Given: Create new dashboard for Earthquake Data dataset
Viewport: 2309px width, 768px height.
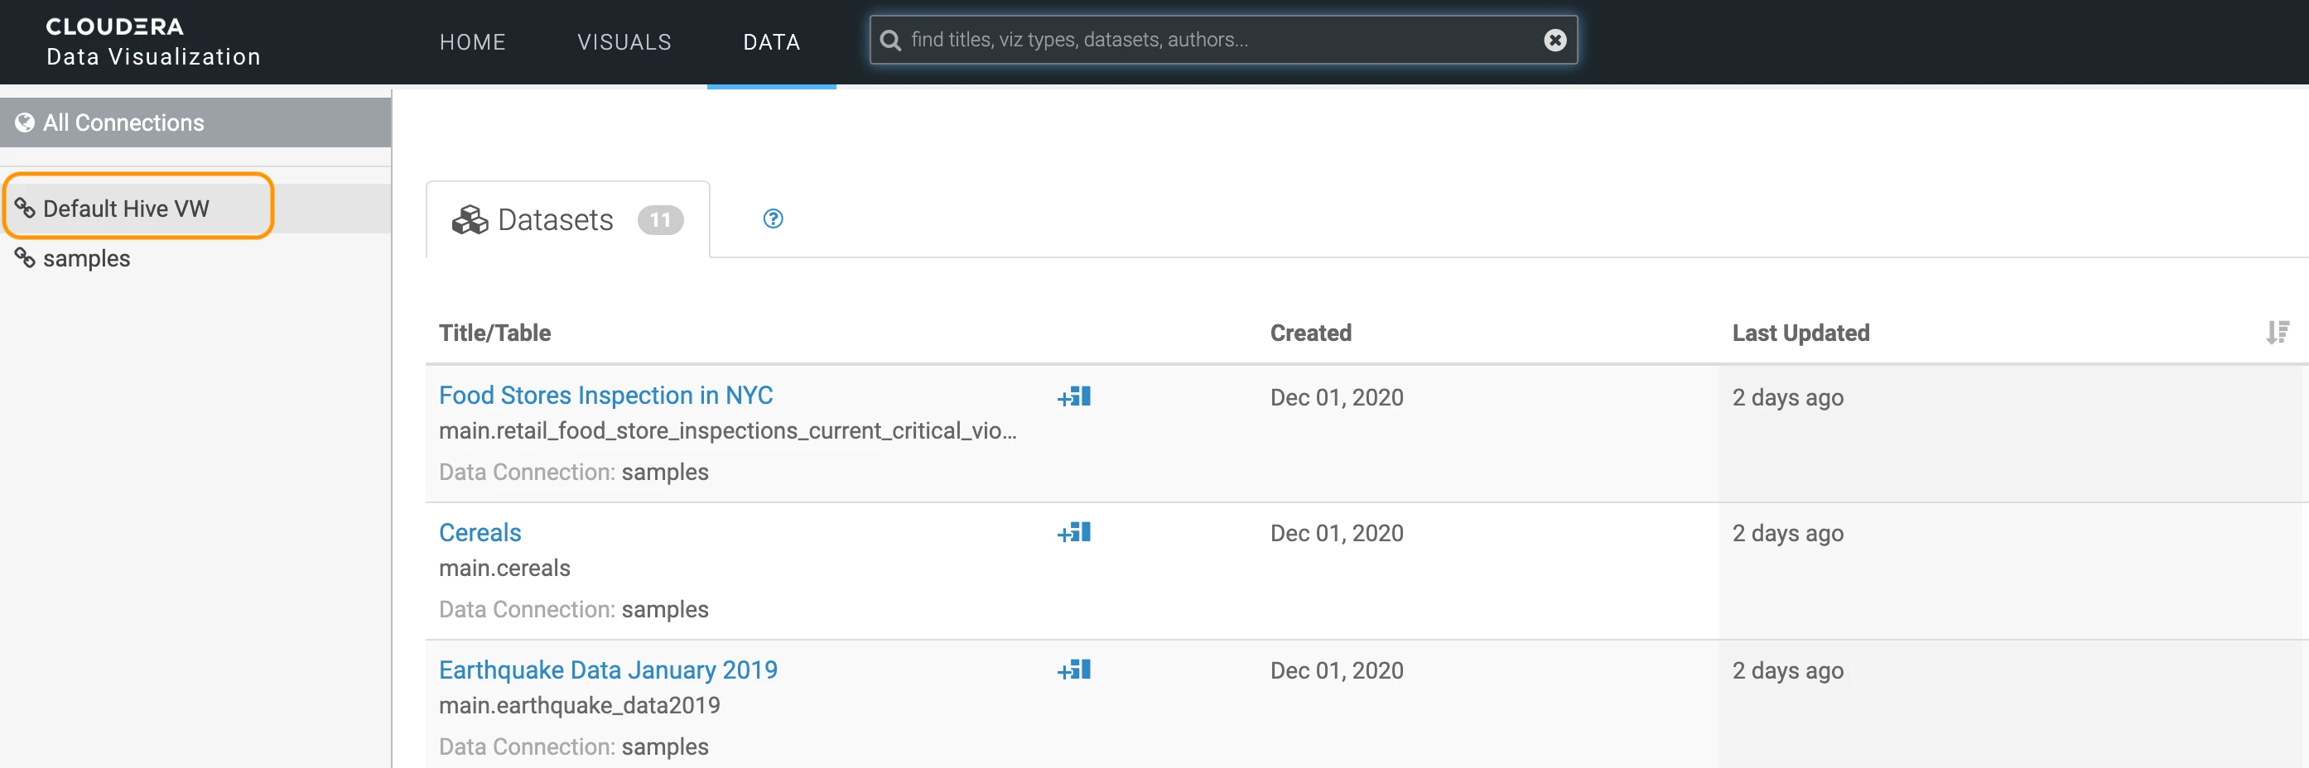Looking at the screenshot, I should click(1074, 670).
